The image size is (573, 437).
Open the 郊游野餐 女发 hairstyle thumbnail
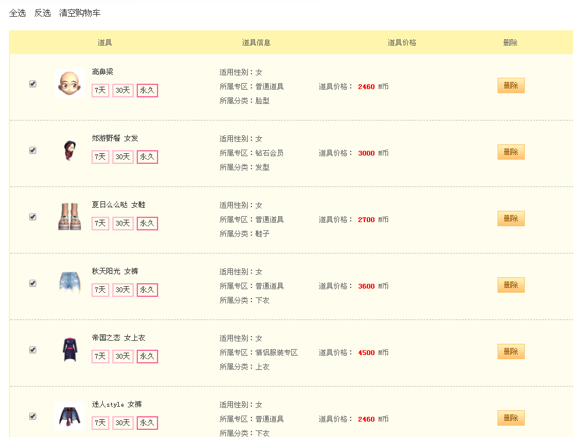coord(70,150)
